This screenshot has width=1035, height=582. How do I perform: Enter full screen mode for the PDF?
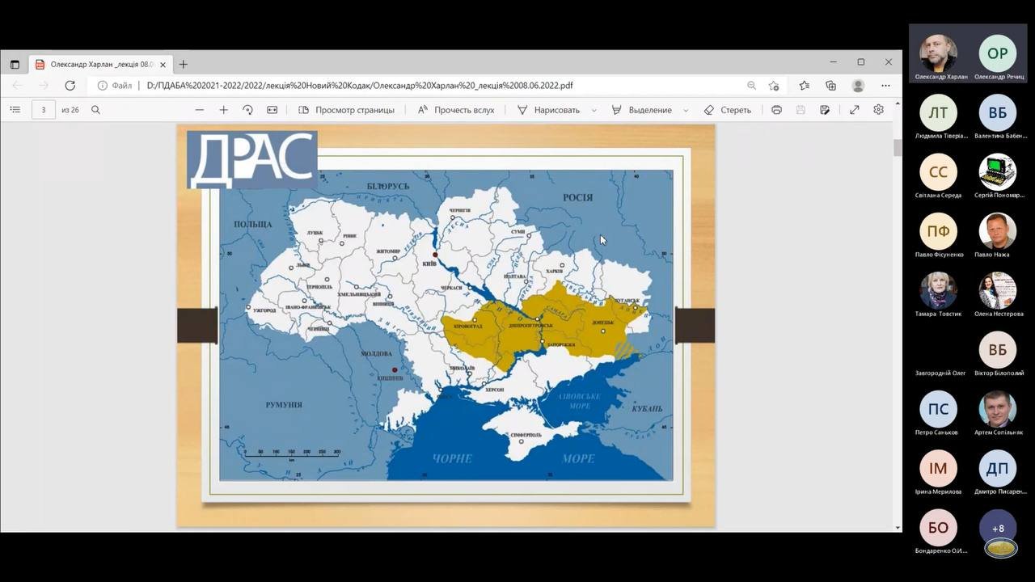[x=854, y=110]
